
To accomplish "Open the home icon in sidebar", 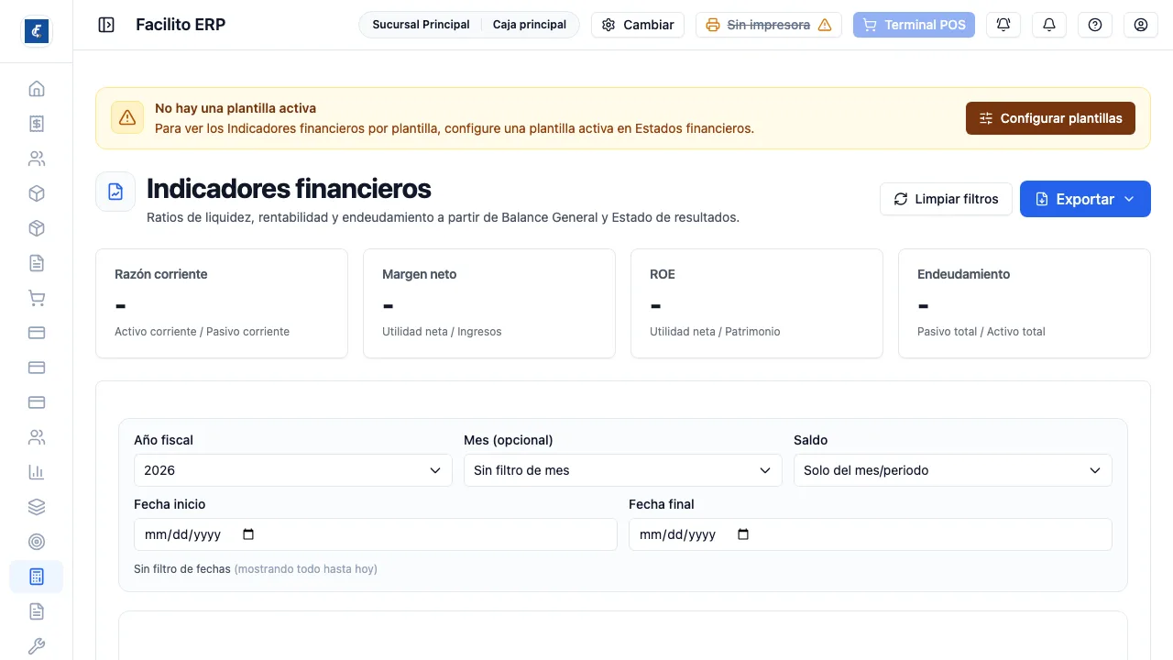I will 37,89.
